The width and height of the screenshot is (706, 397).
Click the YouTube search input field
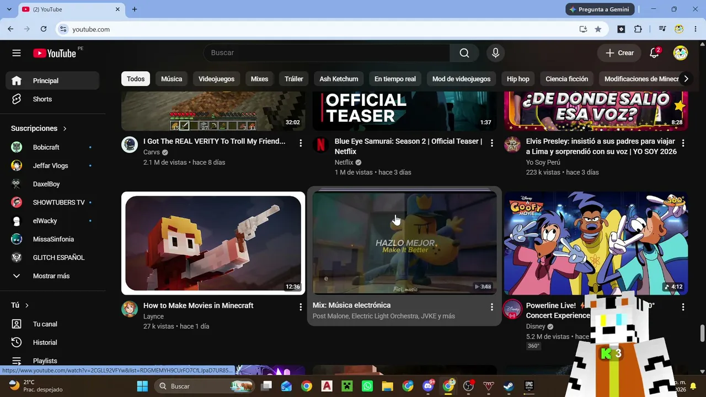tap(327, 53)
